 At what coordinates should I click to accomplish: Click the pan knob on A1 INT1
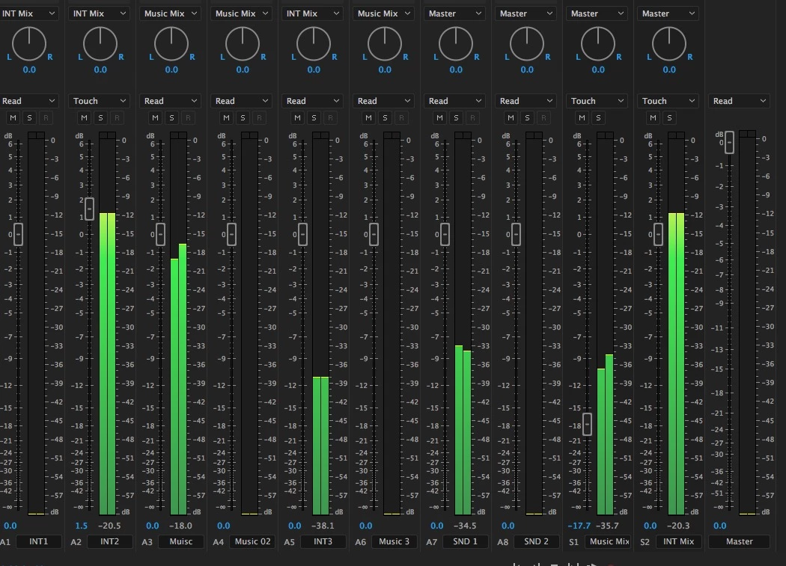[x=29, y=43]
